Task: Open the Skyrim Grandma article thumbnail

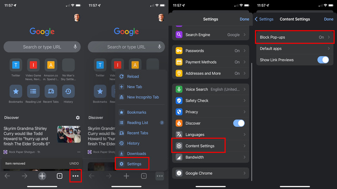Action: pyautogui.click(x=69, y=134)
